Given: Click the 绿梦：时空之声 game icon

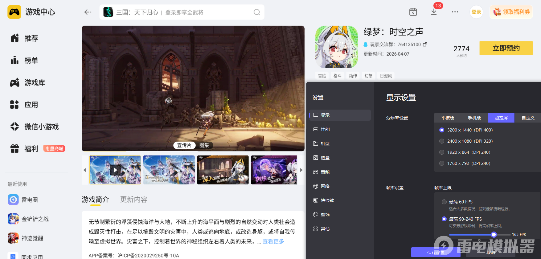Looking at the screenshot, I should coord(337,47).
